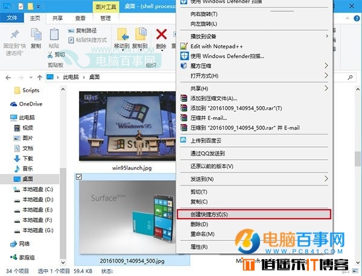Open Local Disk (D:) in sidebar
This screenshot has height=276, width=362.
point(34,199)
